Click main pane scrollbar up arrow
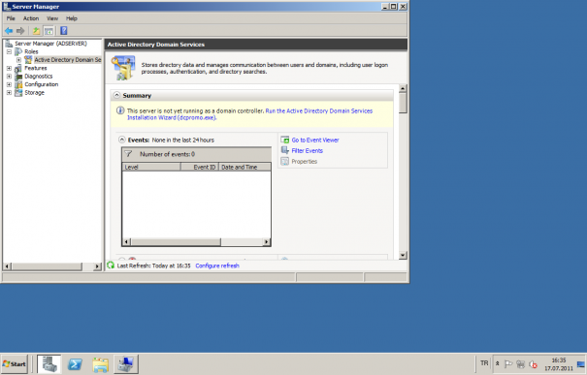The image size is (587, 375). (403, 89)
